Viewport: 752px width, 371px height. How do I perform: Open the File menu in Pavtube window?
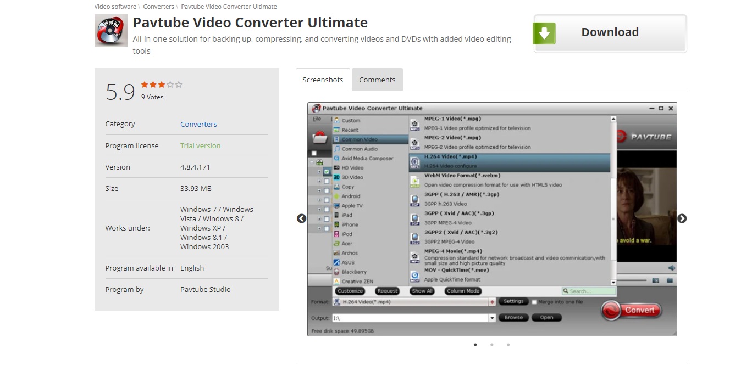[317, 119]
